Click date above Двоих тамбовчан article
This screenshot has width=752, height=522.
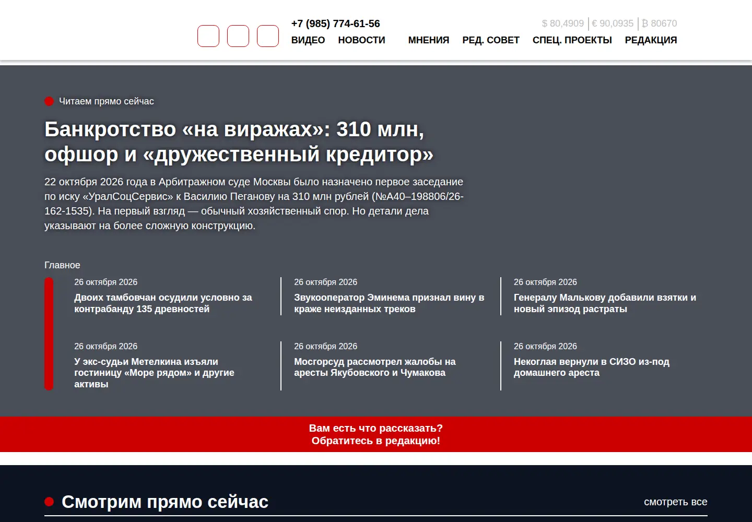[105, 282]
